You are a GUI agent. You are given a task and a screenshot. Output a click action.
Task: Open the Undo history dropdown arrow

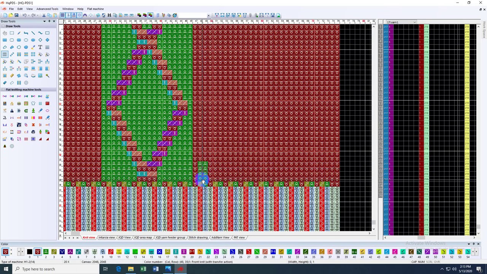pyautogui.click(x=28, y=15)
